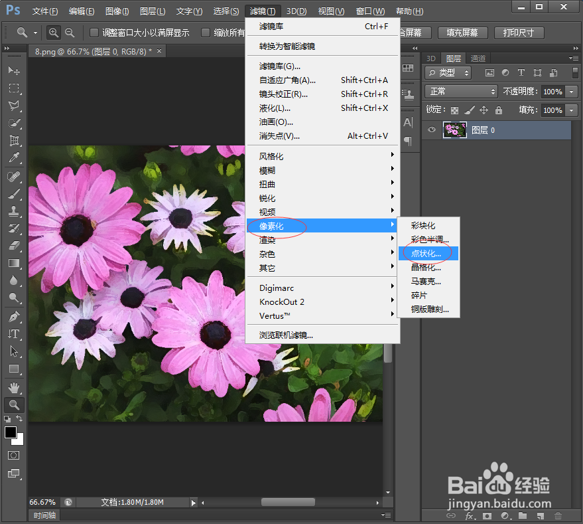Expand 模糊 filter submenu
The image size is (583, 524).
(323, 171)
